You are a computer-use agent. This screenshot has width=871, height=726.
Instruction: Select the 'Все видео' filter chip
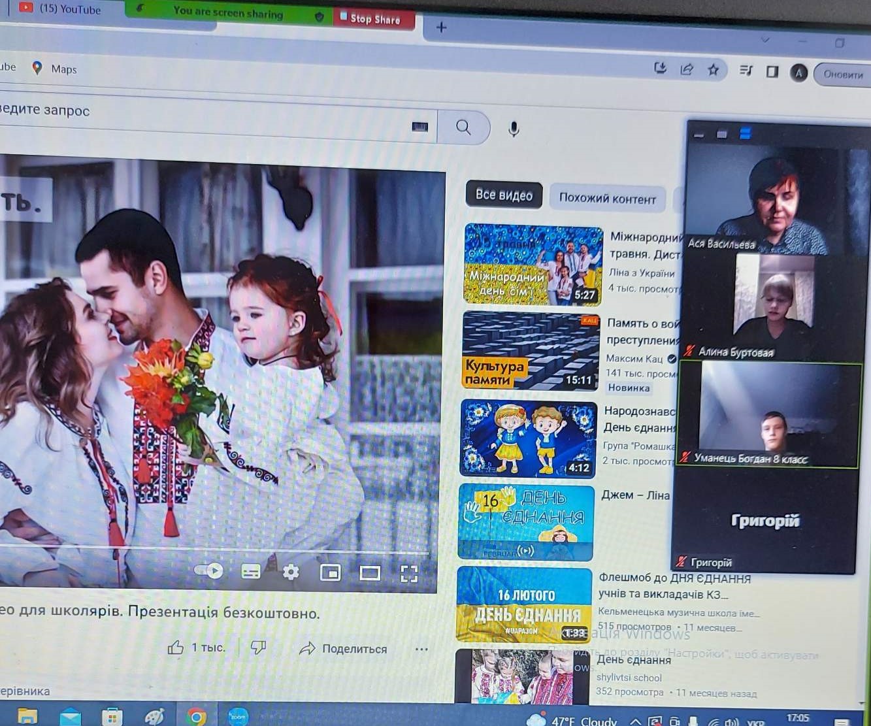click(x=504, y=195)
